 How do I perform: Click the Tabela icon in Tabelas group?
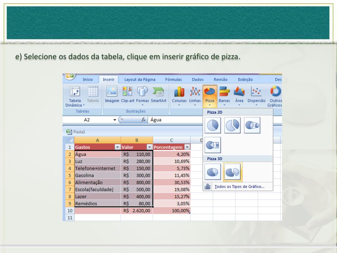pyautogui.click(x=93, y=91)
